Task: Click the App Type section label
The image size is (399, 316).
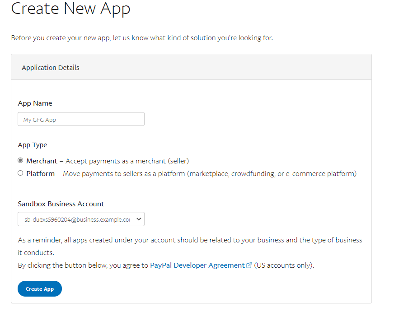Action: [33, 145]
